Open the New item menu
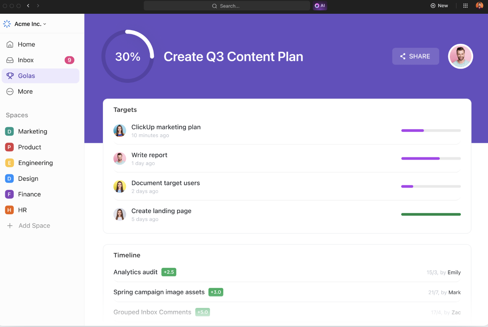This screenshot has width=488, height=327. pyautogui.click(x=439, y=6)
